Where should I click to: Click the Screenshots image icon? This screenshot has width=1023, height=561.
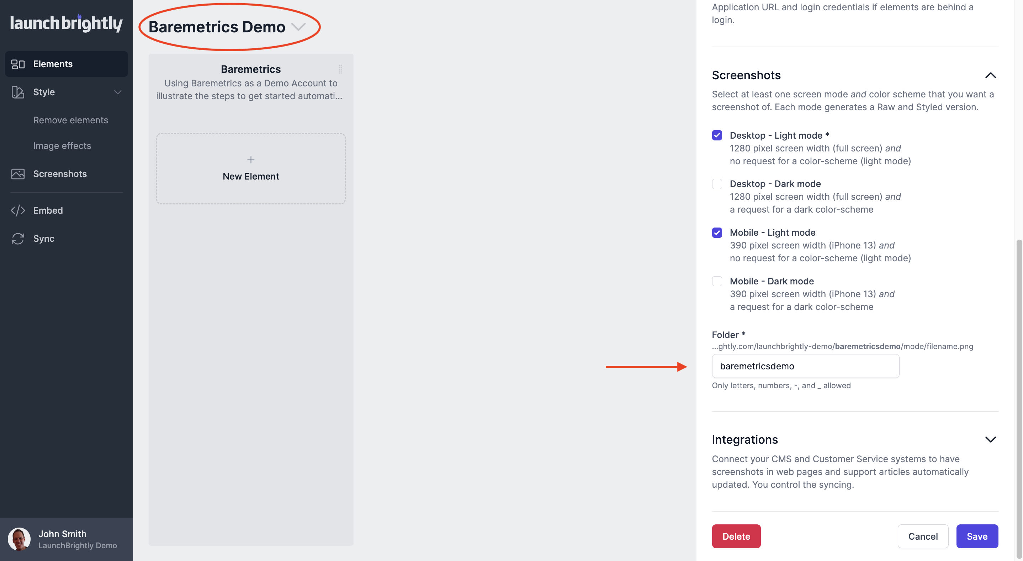(18, 174)
